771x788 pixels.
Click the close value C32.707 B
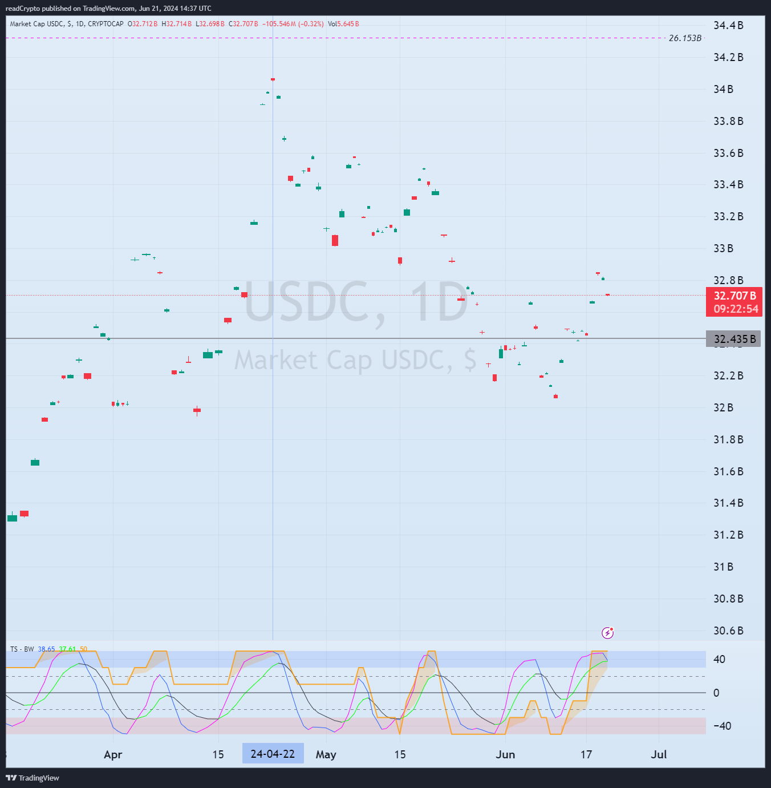(x=244, y=24)
